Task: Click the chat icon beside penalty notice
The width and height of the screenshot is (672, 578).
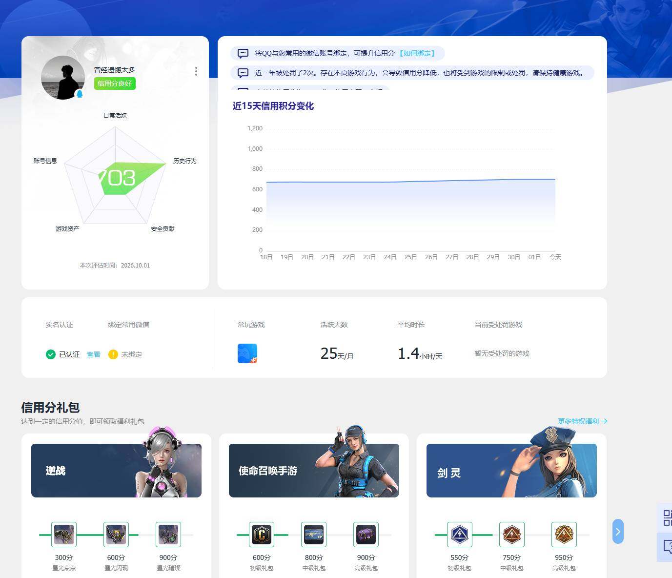Action: point(243,73)
